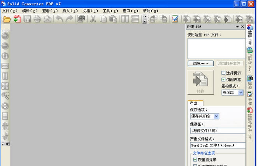Close the 创建 PDF panel with X
The image size is (258, 166).
pyautogui.click(x=242, y=27)
